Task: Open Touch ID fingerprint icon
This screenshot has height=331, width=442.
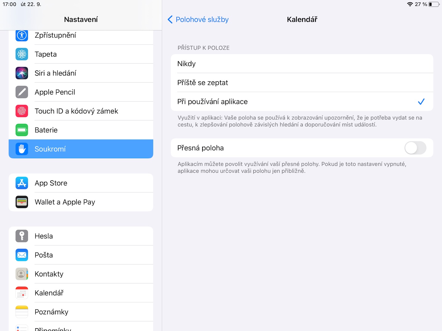Action: (22, 111)
